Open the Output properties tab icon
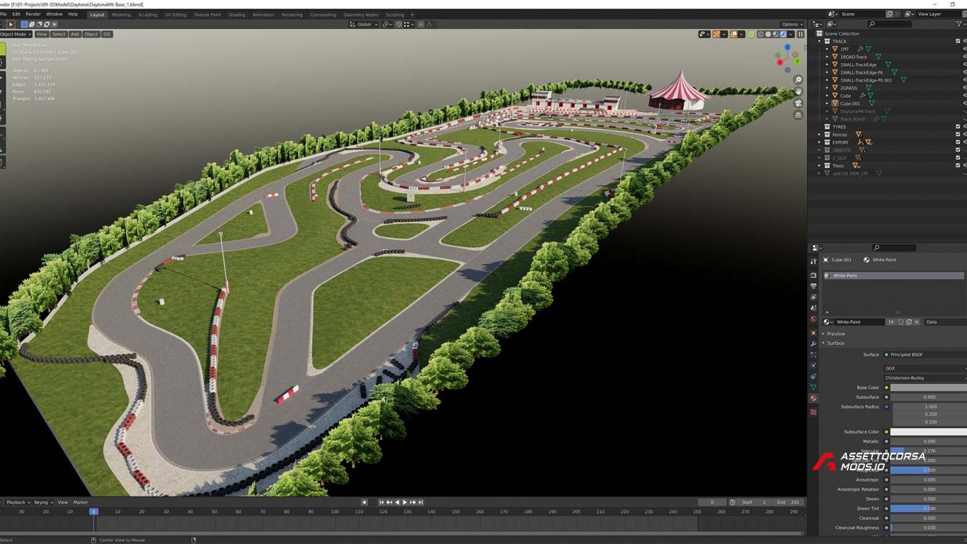 (x=813, y=286)
